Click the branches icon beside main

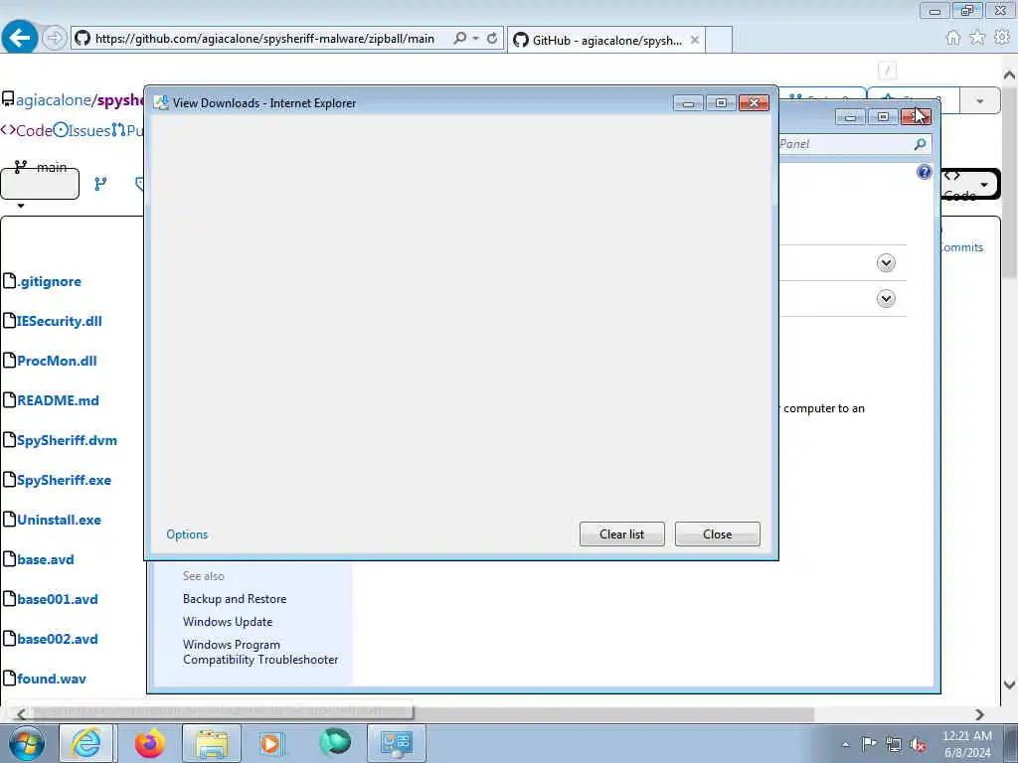100,184
